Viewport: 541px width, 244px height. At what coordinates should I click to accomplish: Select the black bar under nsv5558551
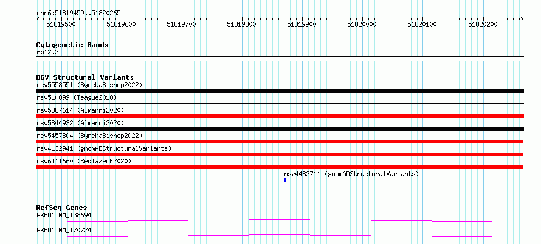click(x=280, y=91)
